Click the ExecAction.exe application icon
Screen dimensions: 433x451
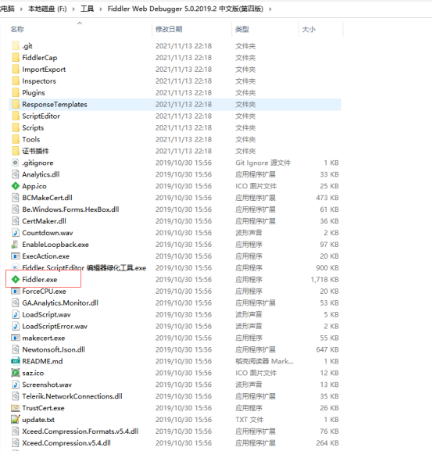[x=16, y=256]
